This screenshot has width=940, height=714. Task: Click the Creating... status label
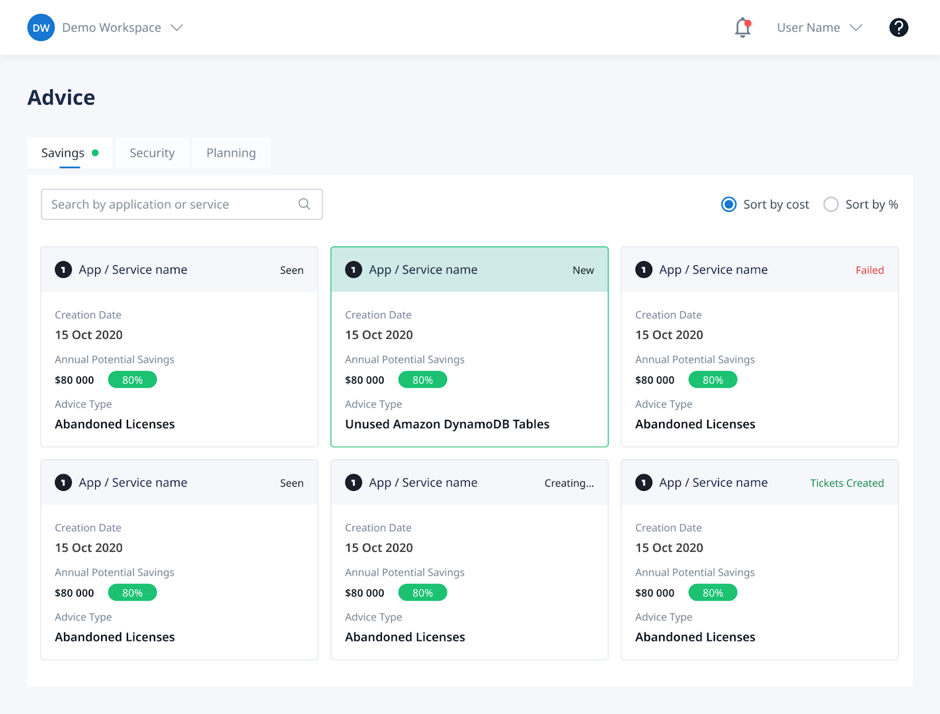coord(569,483)
